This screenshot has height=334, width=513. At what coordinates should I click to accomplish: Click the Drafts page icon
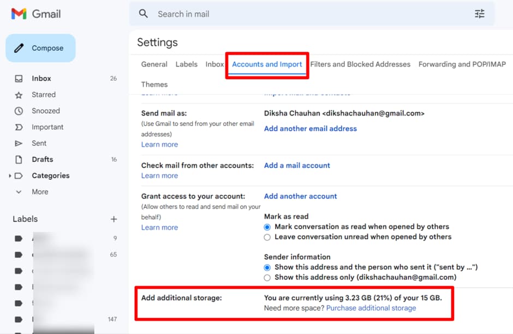point(19,159)
